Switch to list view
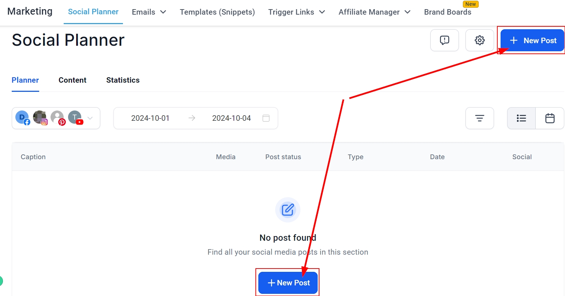 coord(521,118)
